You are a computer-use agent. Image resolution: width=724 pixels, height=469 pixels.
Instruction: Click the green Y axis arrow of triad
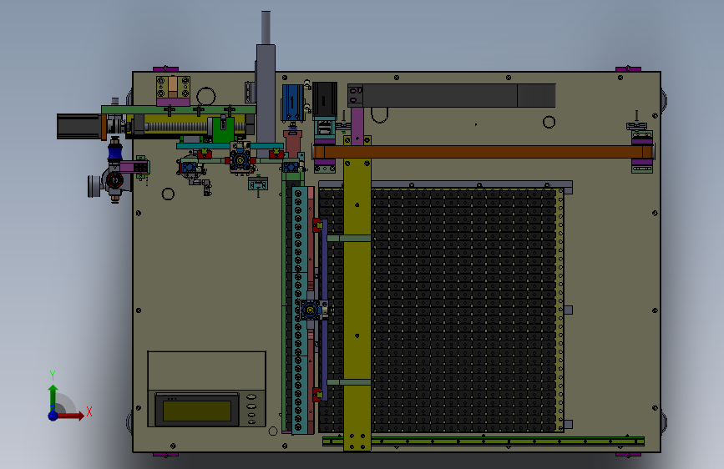53,397
